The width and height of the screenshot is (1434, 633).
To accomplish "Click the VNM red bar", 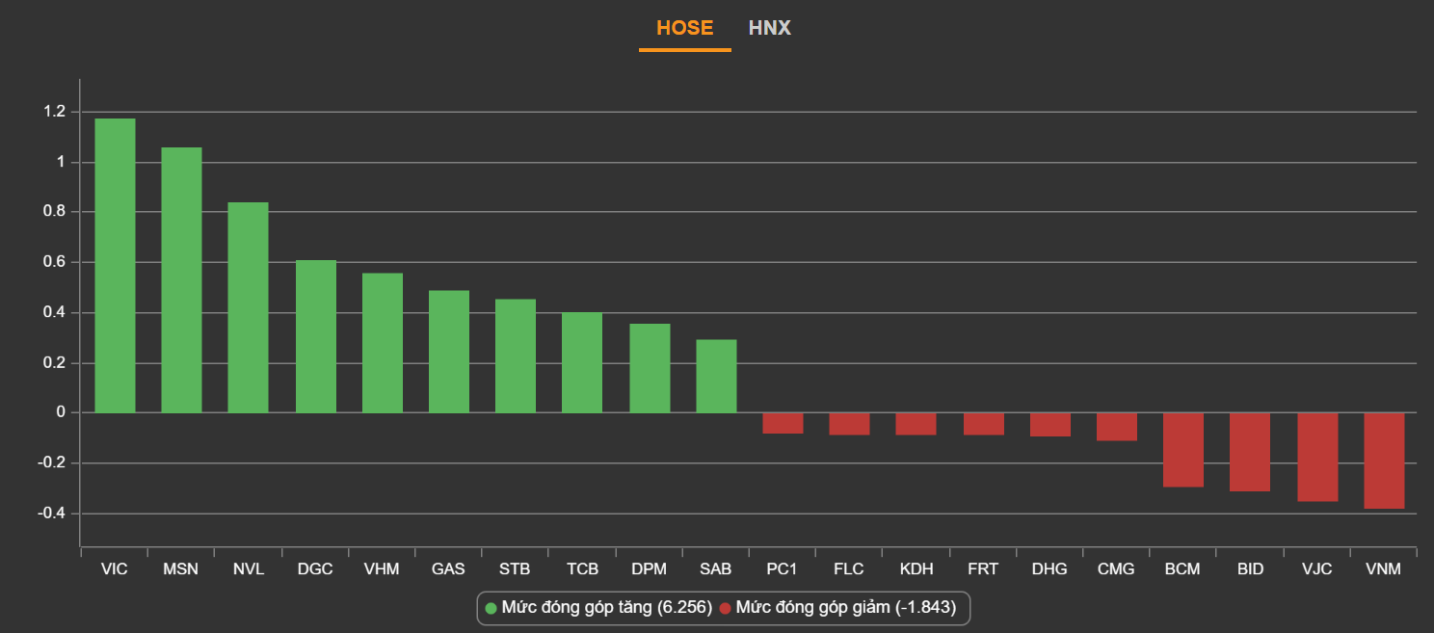I will click(x=1384, y=461).
